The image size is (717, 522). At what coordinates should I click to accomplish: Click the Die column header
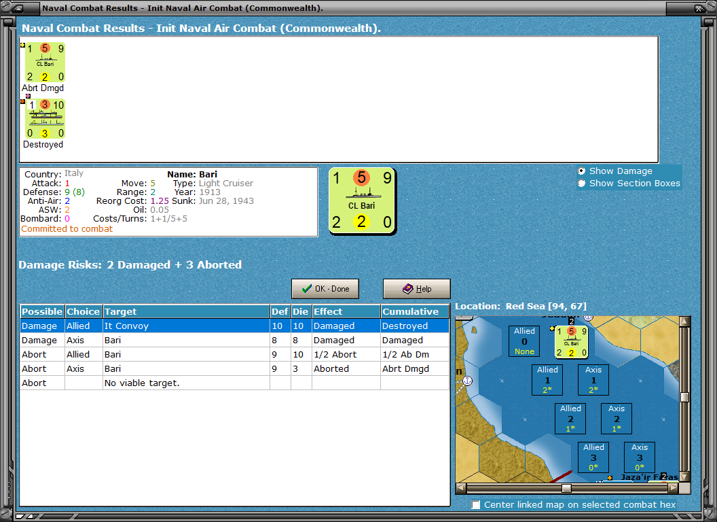[300, 311]
